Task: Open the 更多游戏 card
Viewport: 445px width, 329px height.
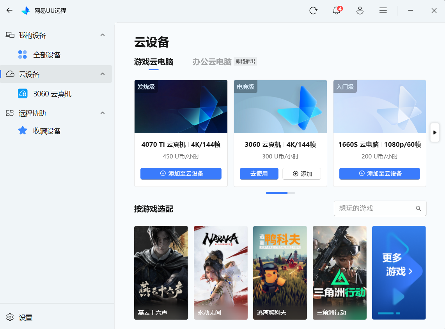Action: 399,273
